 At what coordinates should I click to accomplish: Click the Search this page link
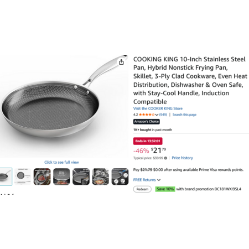click(184, 115)
